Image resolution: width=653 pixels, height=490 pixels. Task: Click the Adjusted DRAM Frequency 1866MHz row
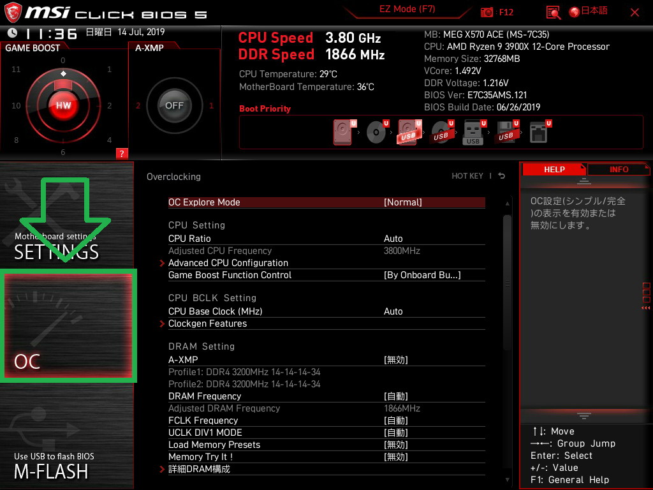coord(326,408)
